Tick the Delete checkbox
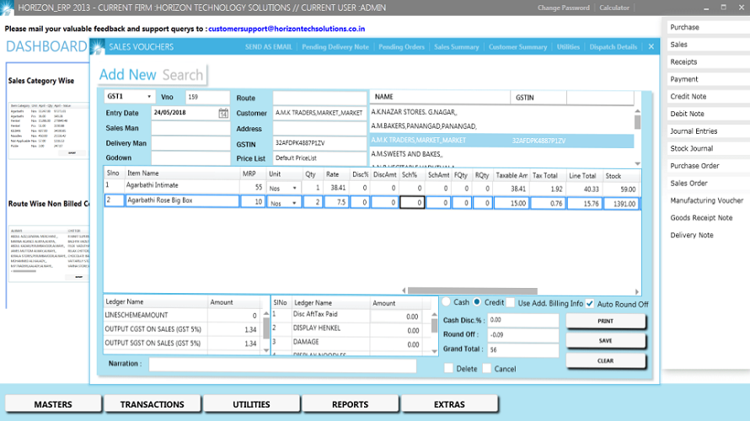750x421 pixels. pyautogui.click(x=448, y=369)
